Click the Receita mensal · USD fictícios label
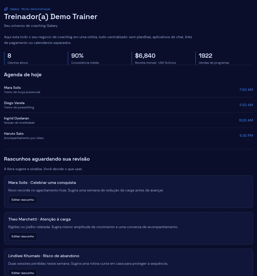The height and width of the screenshot is (276, 257). (x=155, y=63)
